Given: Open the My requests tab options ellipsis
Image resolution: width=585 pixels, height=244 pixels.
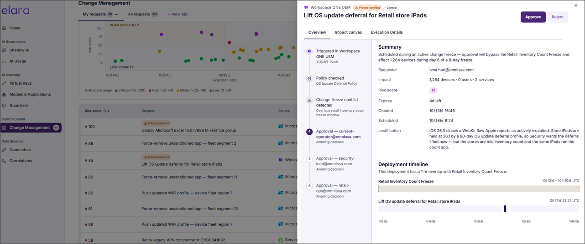Looking at the screenshot, I should click(x=117, y=15).
